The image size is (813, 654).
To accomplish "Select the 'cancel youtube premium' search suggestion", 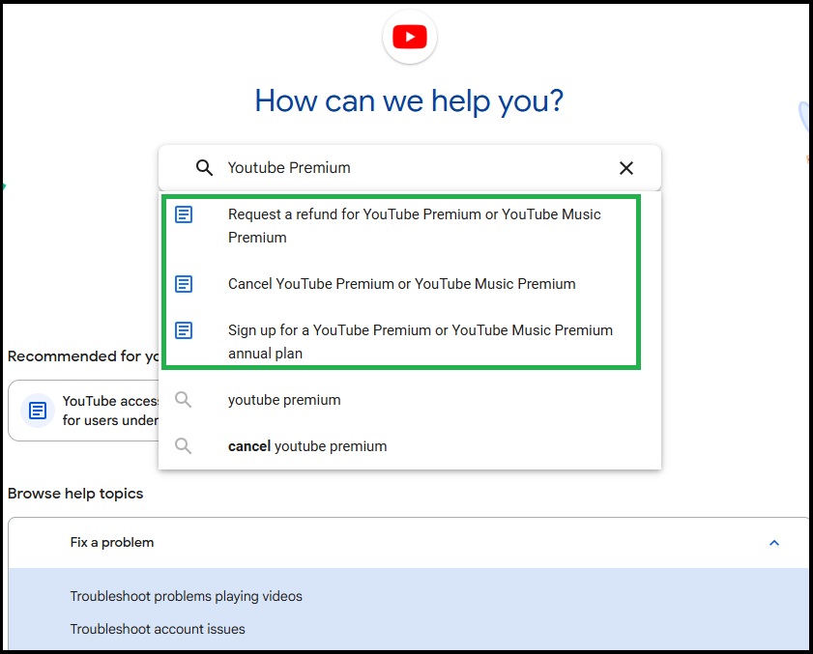I will click(x=410, y=446).
